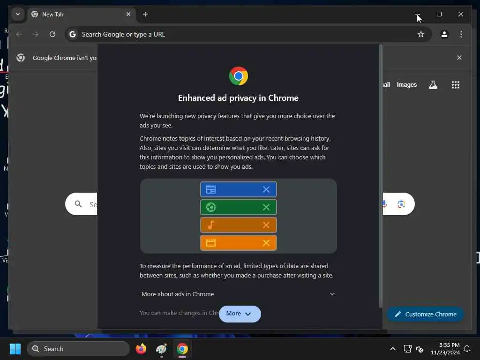
Task: Click the muted volume tray icon
Action: tap(420, 349)
